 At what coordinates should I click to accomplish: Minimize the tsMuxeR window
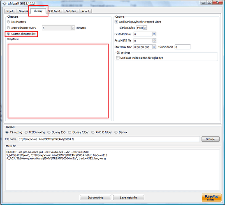point(203,2)
